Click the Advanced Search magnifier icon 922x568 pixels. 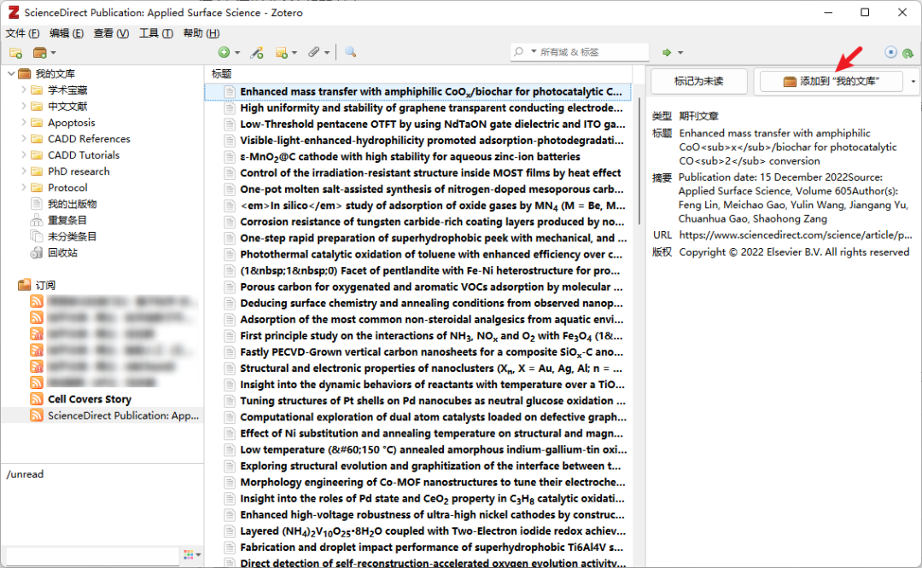click(x=351, y=52)
